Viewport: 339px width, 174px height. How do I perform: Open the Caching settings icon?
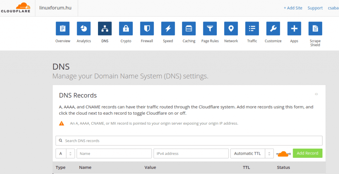tap(189, 29)
